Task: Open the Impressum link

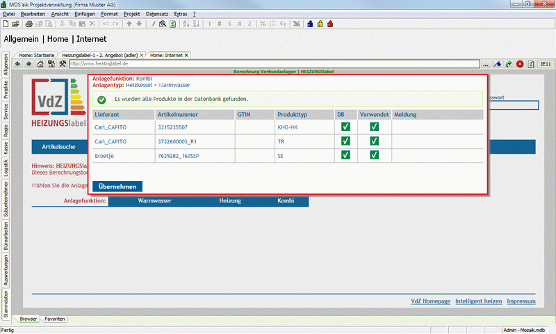Action: pyautogui.click(x=521, y=301)
